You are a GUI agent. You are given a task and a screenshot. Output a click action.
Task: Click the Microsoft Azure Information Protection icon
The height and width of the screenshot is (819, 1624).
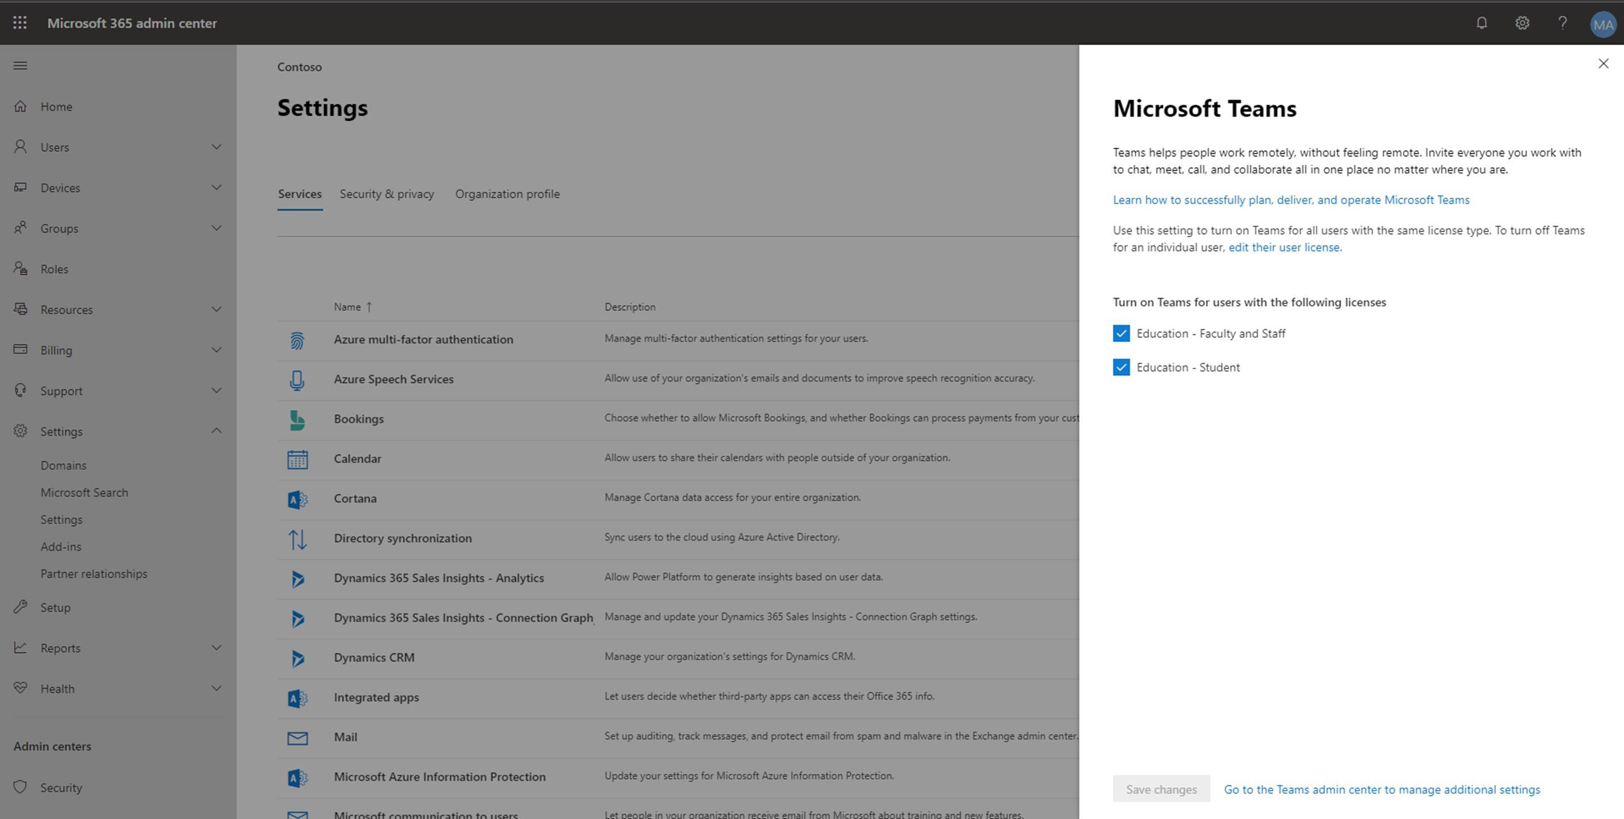tap(297, 776)
